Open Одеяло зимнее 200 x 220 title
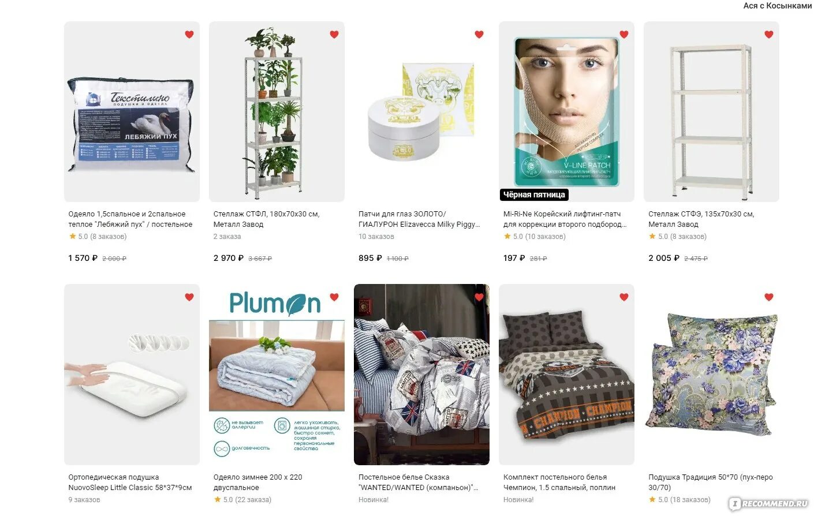 tap(257, 483)
